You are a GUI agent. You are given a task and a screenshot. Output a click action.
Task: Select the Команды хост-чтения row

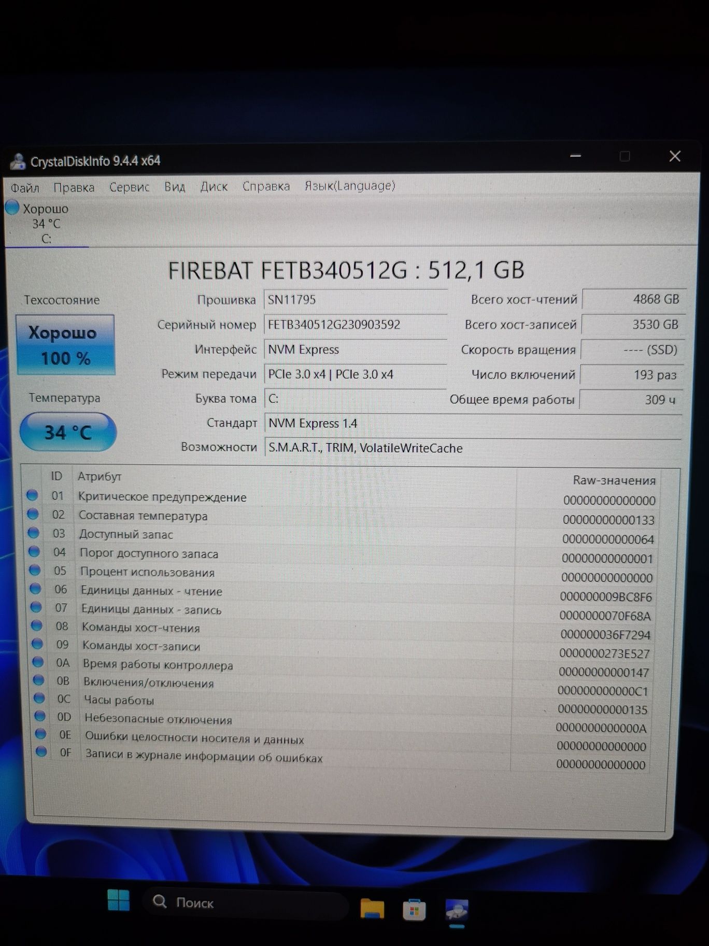pyautogui.click(x=342, y=630)
